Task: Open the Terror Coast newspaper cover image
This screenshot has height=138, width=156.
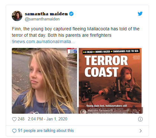Action: click(110, 81)
